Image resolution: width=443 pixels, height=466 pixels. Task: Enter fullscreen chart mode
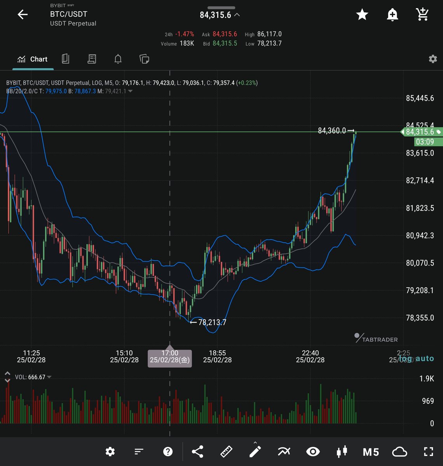428,452
